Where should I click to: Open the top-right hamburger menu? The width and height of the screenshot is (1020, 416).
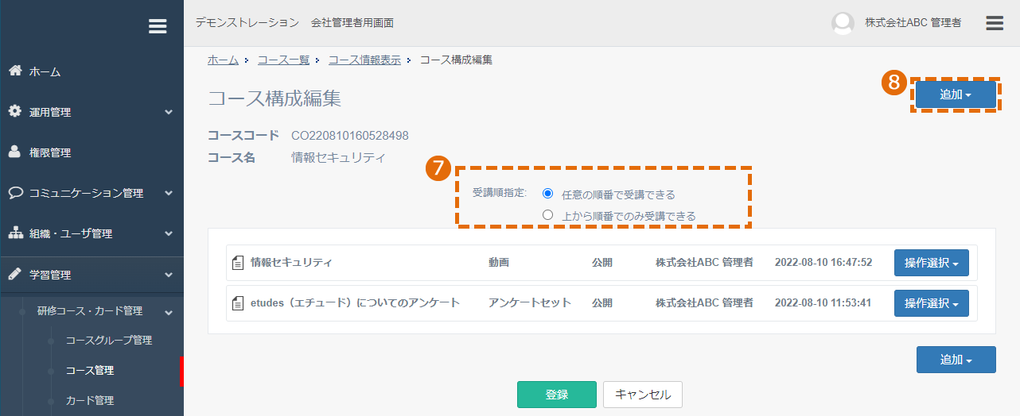pos(995,23)
